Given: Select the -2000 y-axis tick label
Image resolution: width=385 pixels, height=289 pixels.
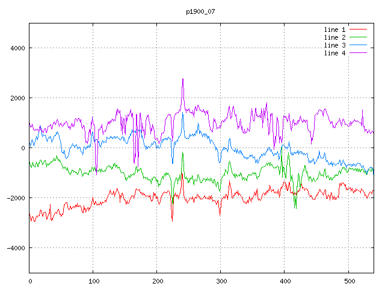Looking at the screenshot, I should [15, 198].
